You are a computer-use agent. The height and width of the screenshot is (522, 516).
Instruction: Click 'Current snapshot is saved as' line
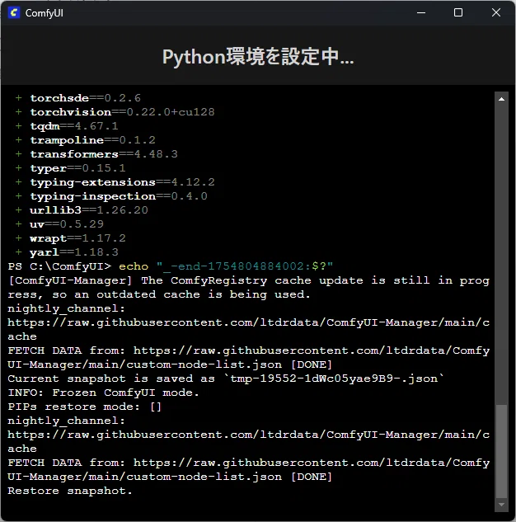pyautogui.click(x=226, y=379)
